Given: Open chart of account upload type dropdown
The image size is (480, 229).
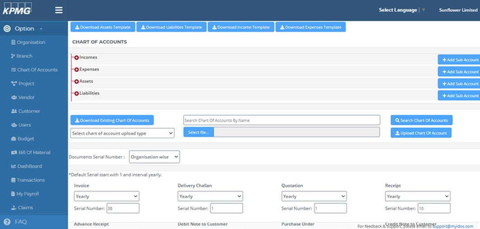Looking at the screenshot, I should (x=122, y=134).
